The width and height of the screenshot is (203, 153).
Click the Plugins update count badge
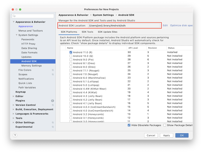click(x=53, y=101)
